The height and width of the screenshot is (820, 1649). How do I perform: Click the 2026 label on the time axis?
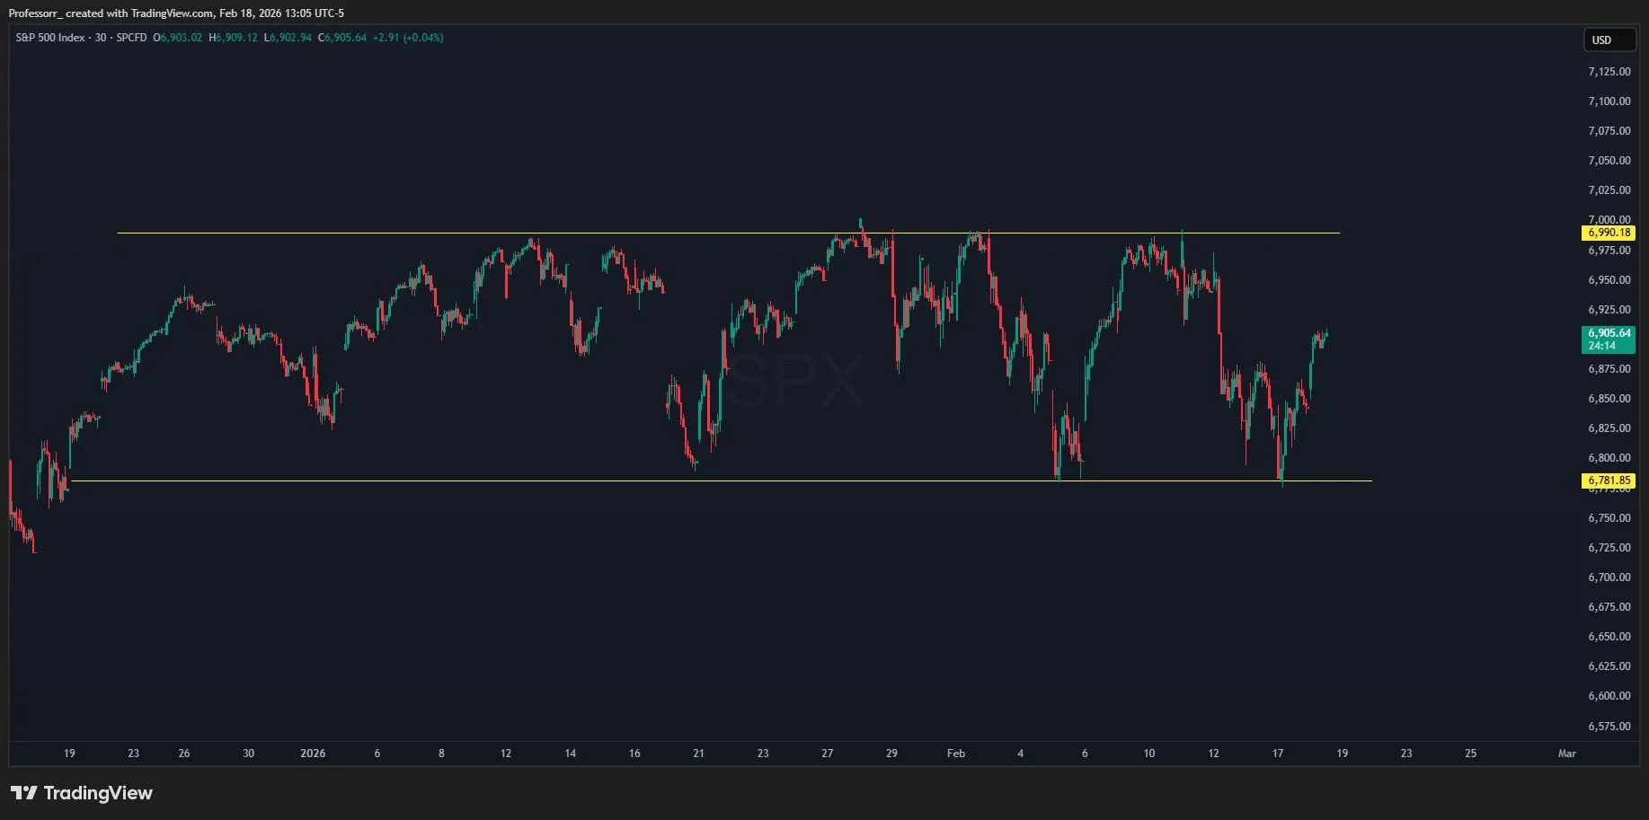tap(313, 754)
